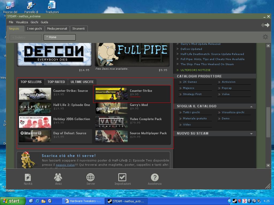Open the Server browser globe icon

(90, 177)
